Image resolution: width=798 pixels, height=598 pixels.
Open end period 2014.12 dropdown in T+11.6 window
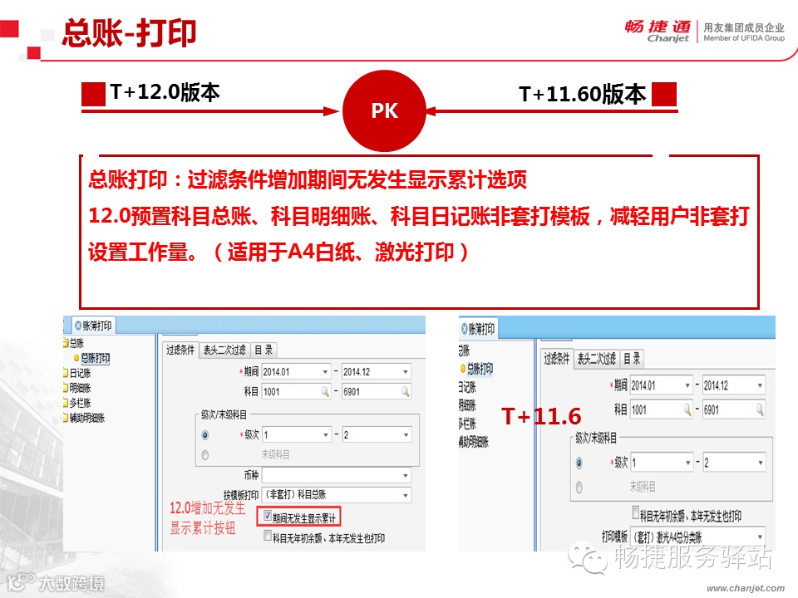click(760, 386)
